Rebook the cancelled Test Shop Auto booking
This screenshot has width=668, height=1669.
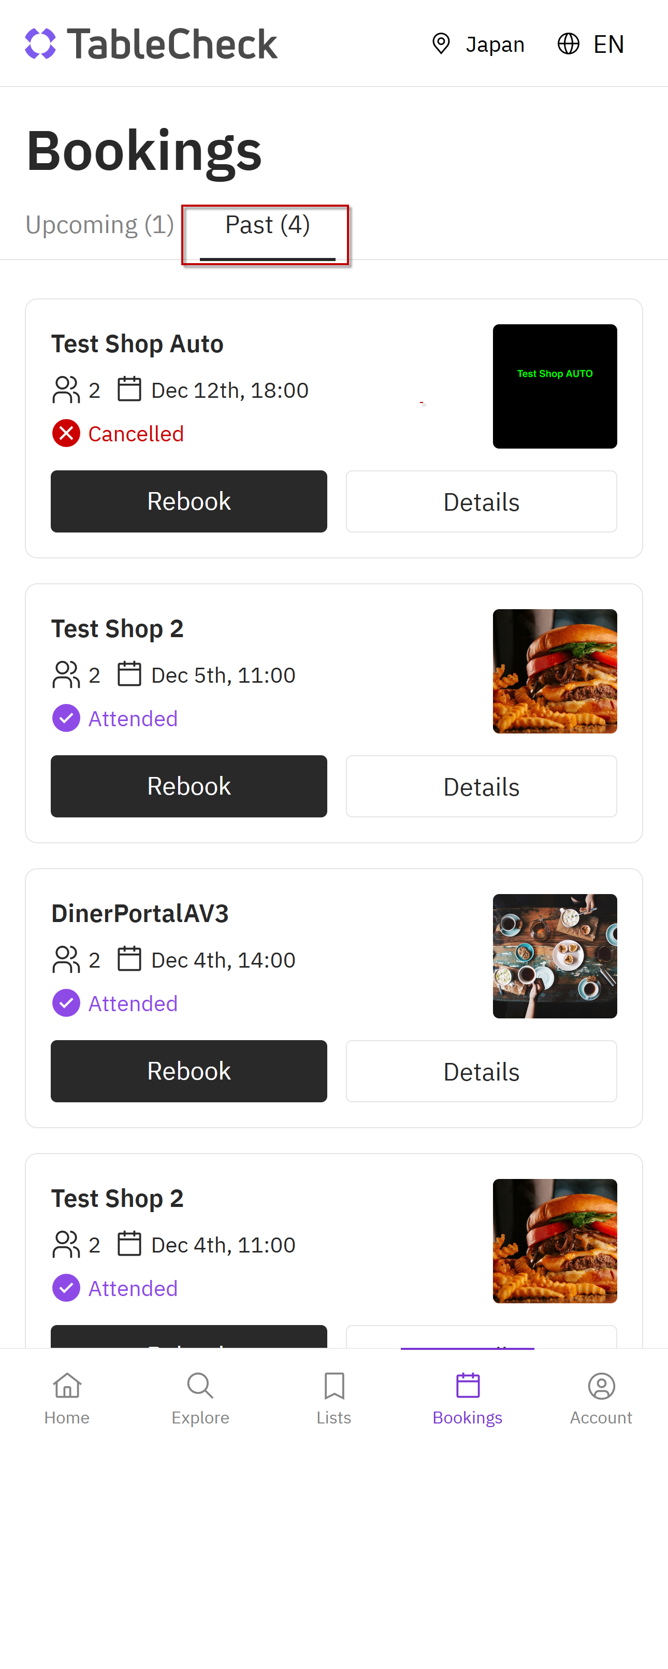pyautogui.click(x=188, y=501)
